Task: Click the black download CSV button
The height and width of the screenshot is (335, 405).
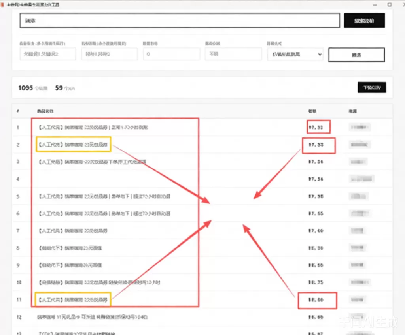Action: 371,88
